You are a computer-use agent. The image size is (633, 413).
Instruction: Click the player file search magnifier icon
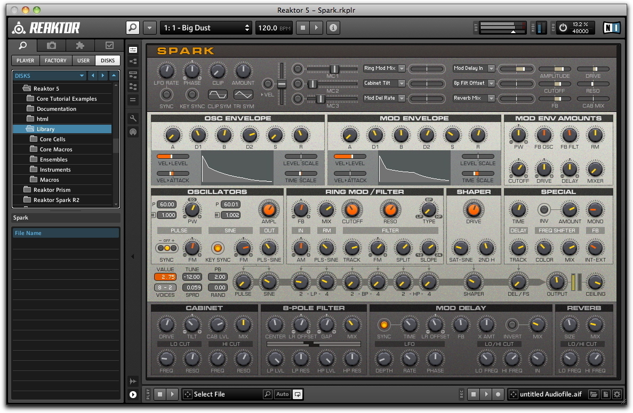(267, 394)
